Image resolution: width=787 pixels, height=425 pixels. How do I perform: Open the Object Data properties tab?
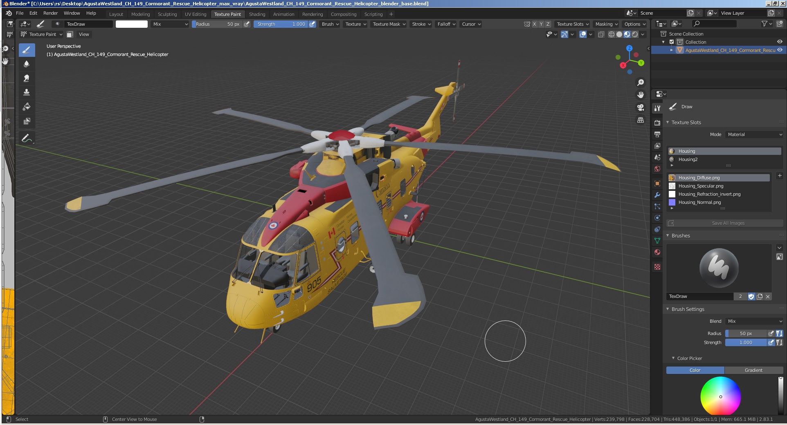[657, 241]
